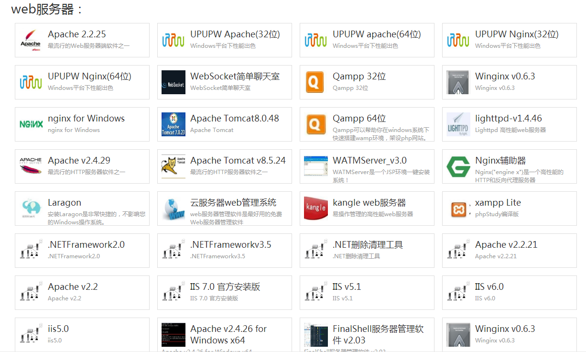Click the xampp Lite orange icon
The image size is (586, 352).
[x=458, y=209]
